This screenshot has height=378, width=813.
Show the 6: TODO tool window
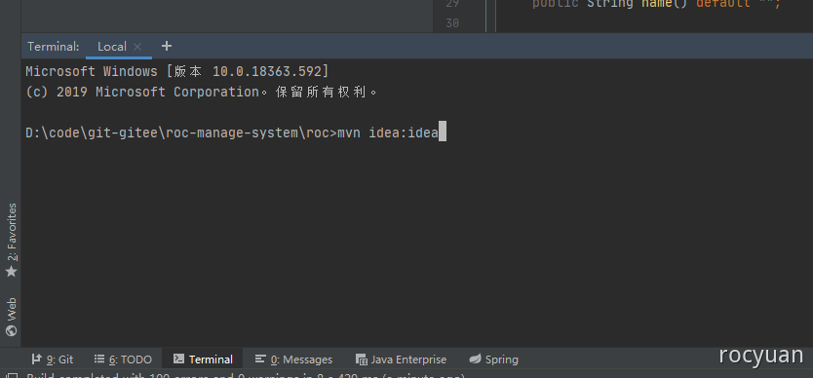(x=124, y=359)
